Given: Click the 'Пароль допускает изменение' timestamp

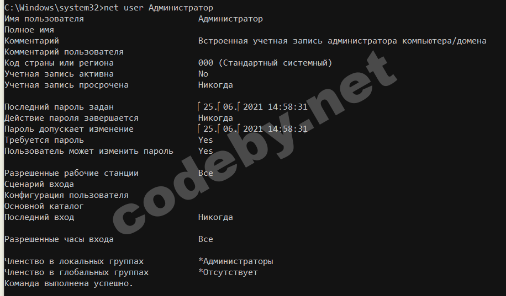Looking at the screenshot, I should click(252, 129).
